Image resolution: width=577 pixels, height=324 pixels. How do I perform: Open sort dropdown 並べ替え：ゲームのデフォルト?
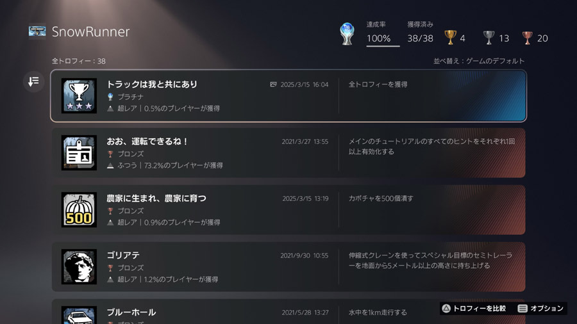coord(479,61)
